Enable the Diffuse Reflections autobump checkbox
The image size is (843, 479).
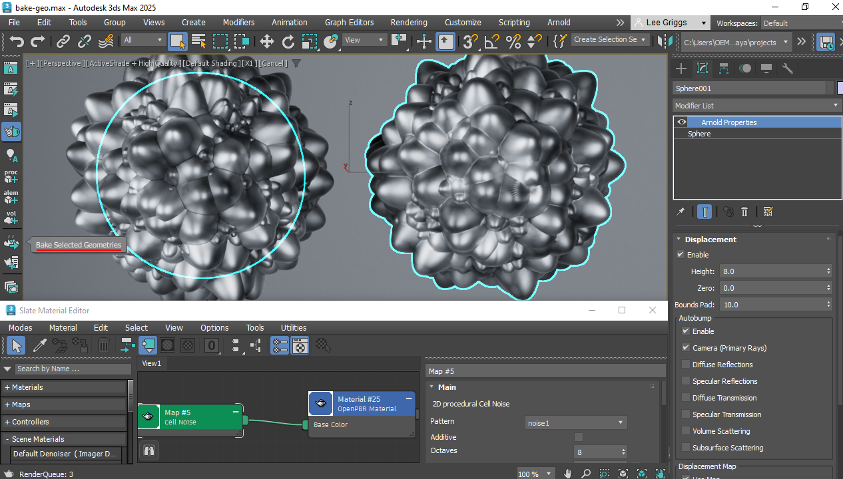pos(686,365)
